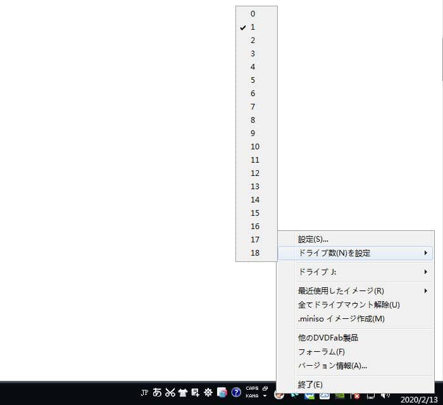Set drive count to 11
This screenshot has height=405, width=443.
256,160
